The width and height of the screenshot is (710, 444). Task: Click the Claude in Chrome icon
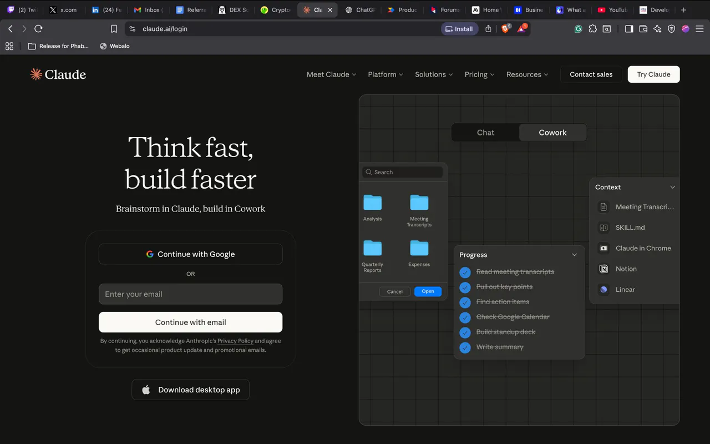[x=603, y=248]
